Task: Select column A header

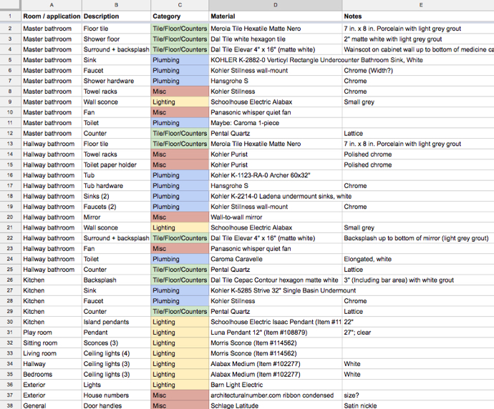Action: (x=52, y=5)
